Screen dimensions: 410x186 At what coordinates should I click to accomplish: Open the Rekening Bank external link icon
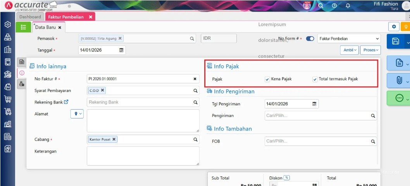tap(66, 102)
